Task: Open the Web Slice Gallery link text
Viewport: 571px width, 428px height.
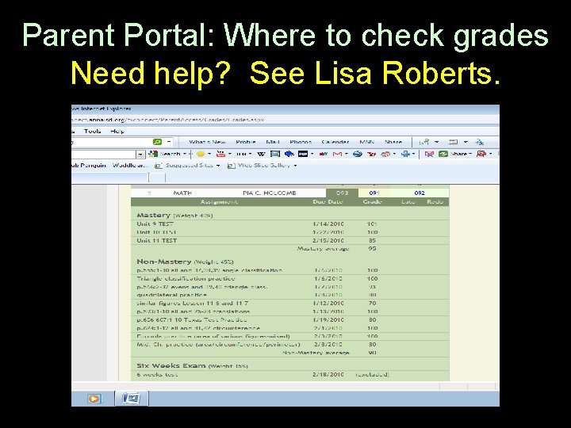Action: tap(264, 165)
